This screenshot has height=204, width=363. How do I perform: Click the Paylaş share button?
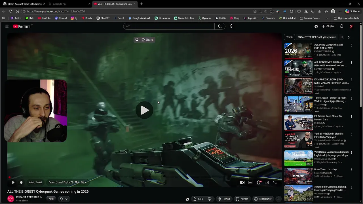pos(223,199)
